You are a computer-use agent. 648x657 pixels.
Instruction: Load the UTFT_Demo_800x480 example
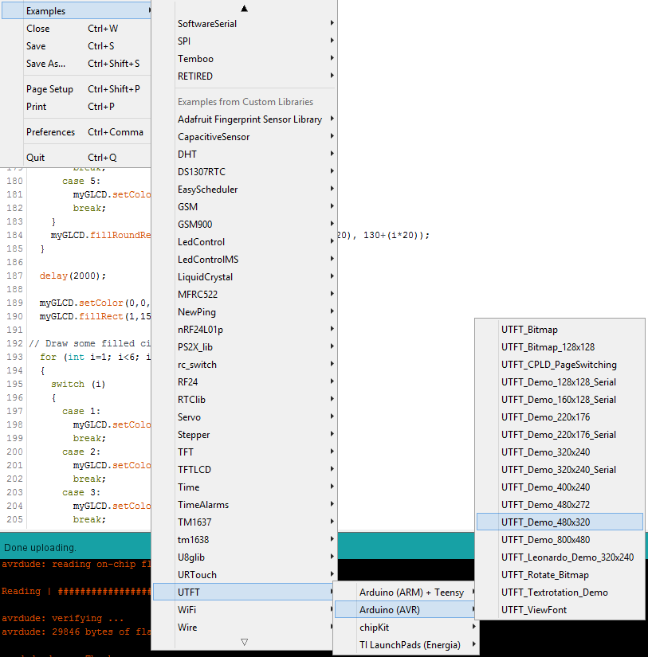click(560, 540)
